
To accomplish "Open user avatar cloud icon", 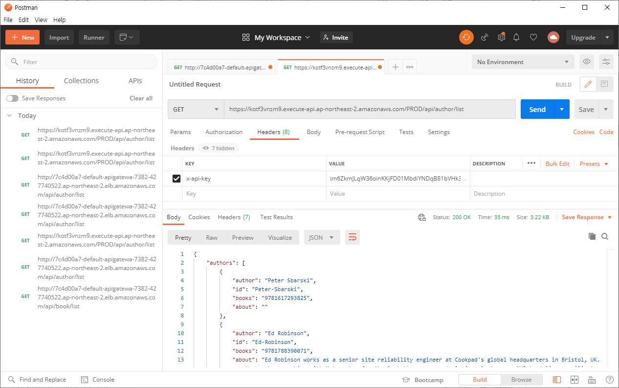I will click(553, 37).
